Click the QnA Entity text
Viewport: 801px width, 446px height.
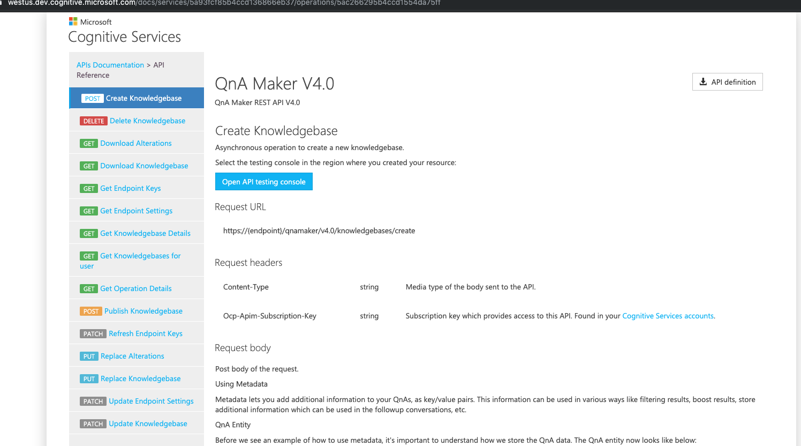pos(233,425)
